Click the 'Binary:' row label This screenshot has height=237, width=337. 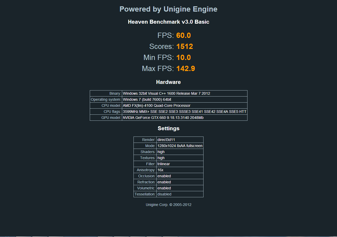click(x=115, y=93)
